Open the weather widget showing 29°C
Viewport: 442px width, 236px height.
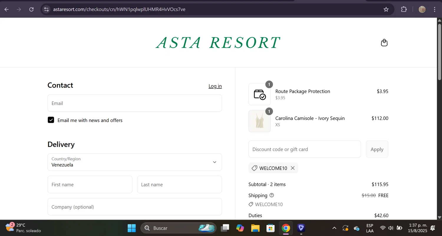[x=23, y=228]
